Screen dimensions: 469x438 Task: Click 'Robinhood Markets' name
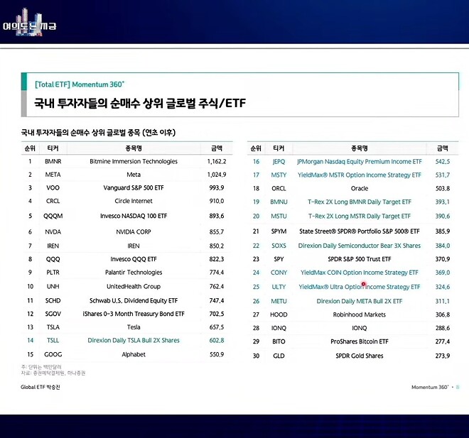pos(360,314)
